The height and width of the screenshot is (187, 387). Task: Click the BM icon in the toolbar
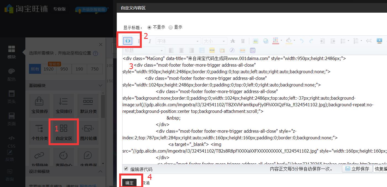pyautogui.click(x=252, y=50)
